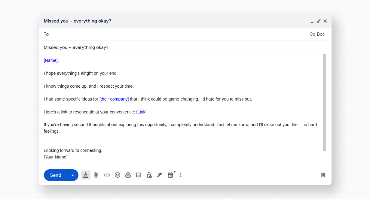Add Cc recipients
Screen dimensions: 370x199
[x=312, y=34]
